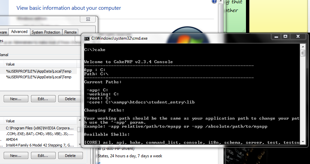Open the Remote tab
The image size is (310, 164).
click(x=70, y=32)
